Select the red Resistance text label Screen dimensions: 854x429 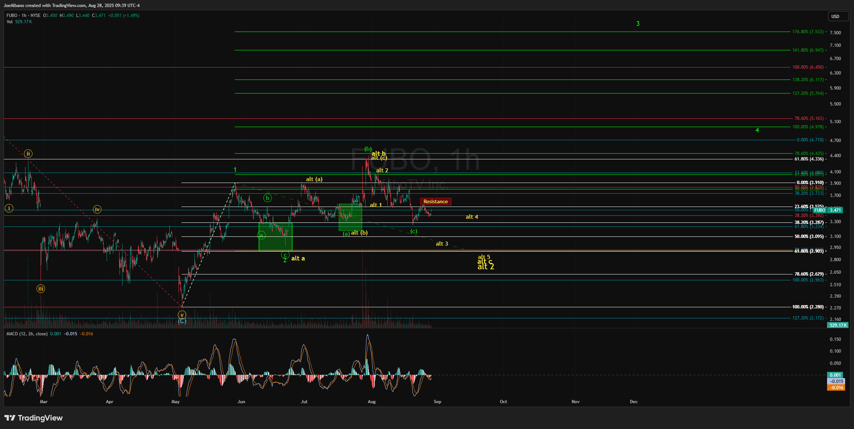(435, 201)
